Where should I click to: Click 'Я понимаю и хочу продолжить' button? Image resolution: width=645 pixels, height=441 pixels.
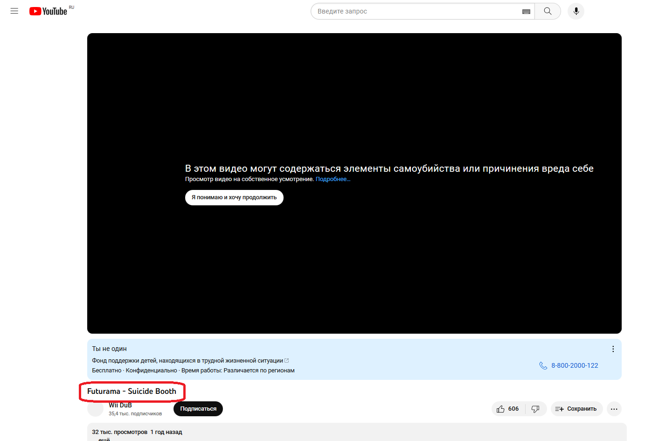234,197
